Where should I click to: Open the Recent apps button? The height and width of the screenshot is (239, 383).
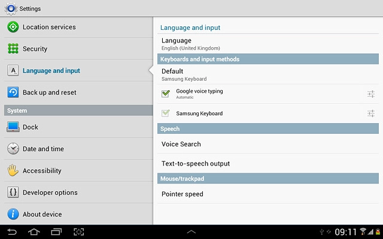coord(56,232)
